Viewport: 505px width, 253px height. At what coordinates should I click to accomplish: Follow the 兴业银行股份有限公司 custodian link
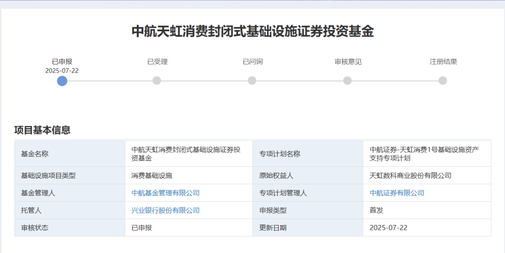166,211
